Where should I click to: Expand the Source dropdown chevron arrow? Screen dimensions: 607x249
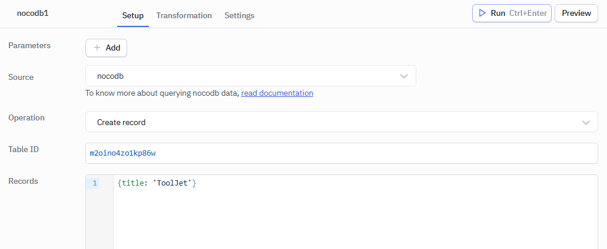pos(404,76)
